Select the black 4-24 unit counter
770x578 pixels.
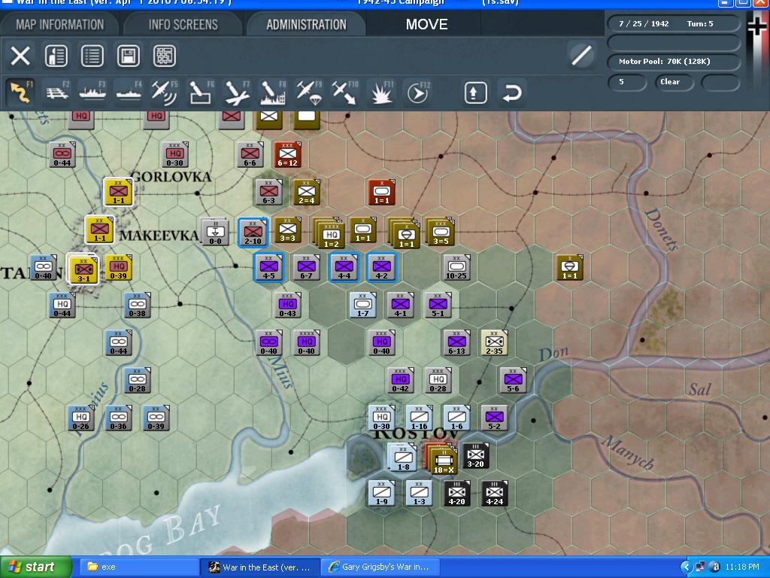point(494,494)
